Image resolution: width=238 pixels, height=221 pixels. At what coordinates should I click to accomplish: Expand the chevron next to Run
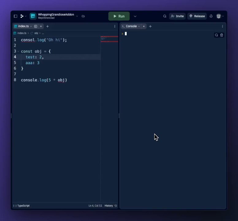pos(135,16)
